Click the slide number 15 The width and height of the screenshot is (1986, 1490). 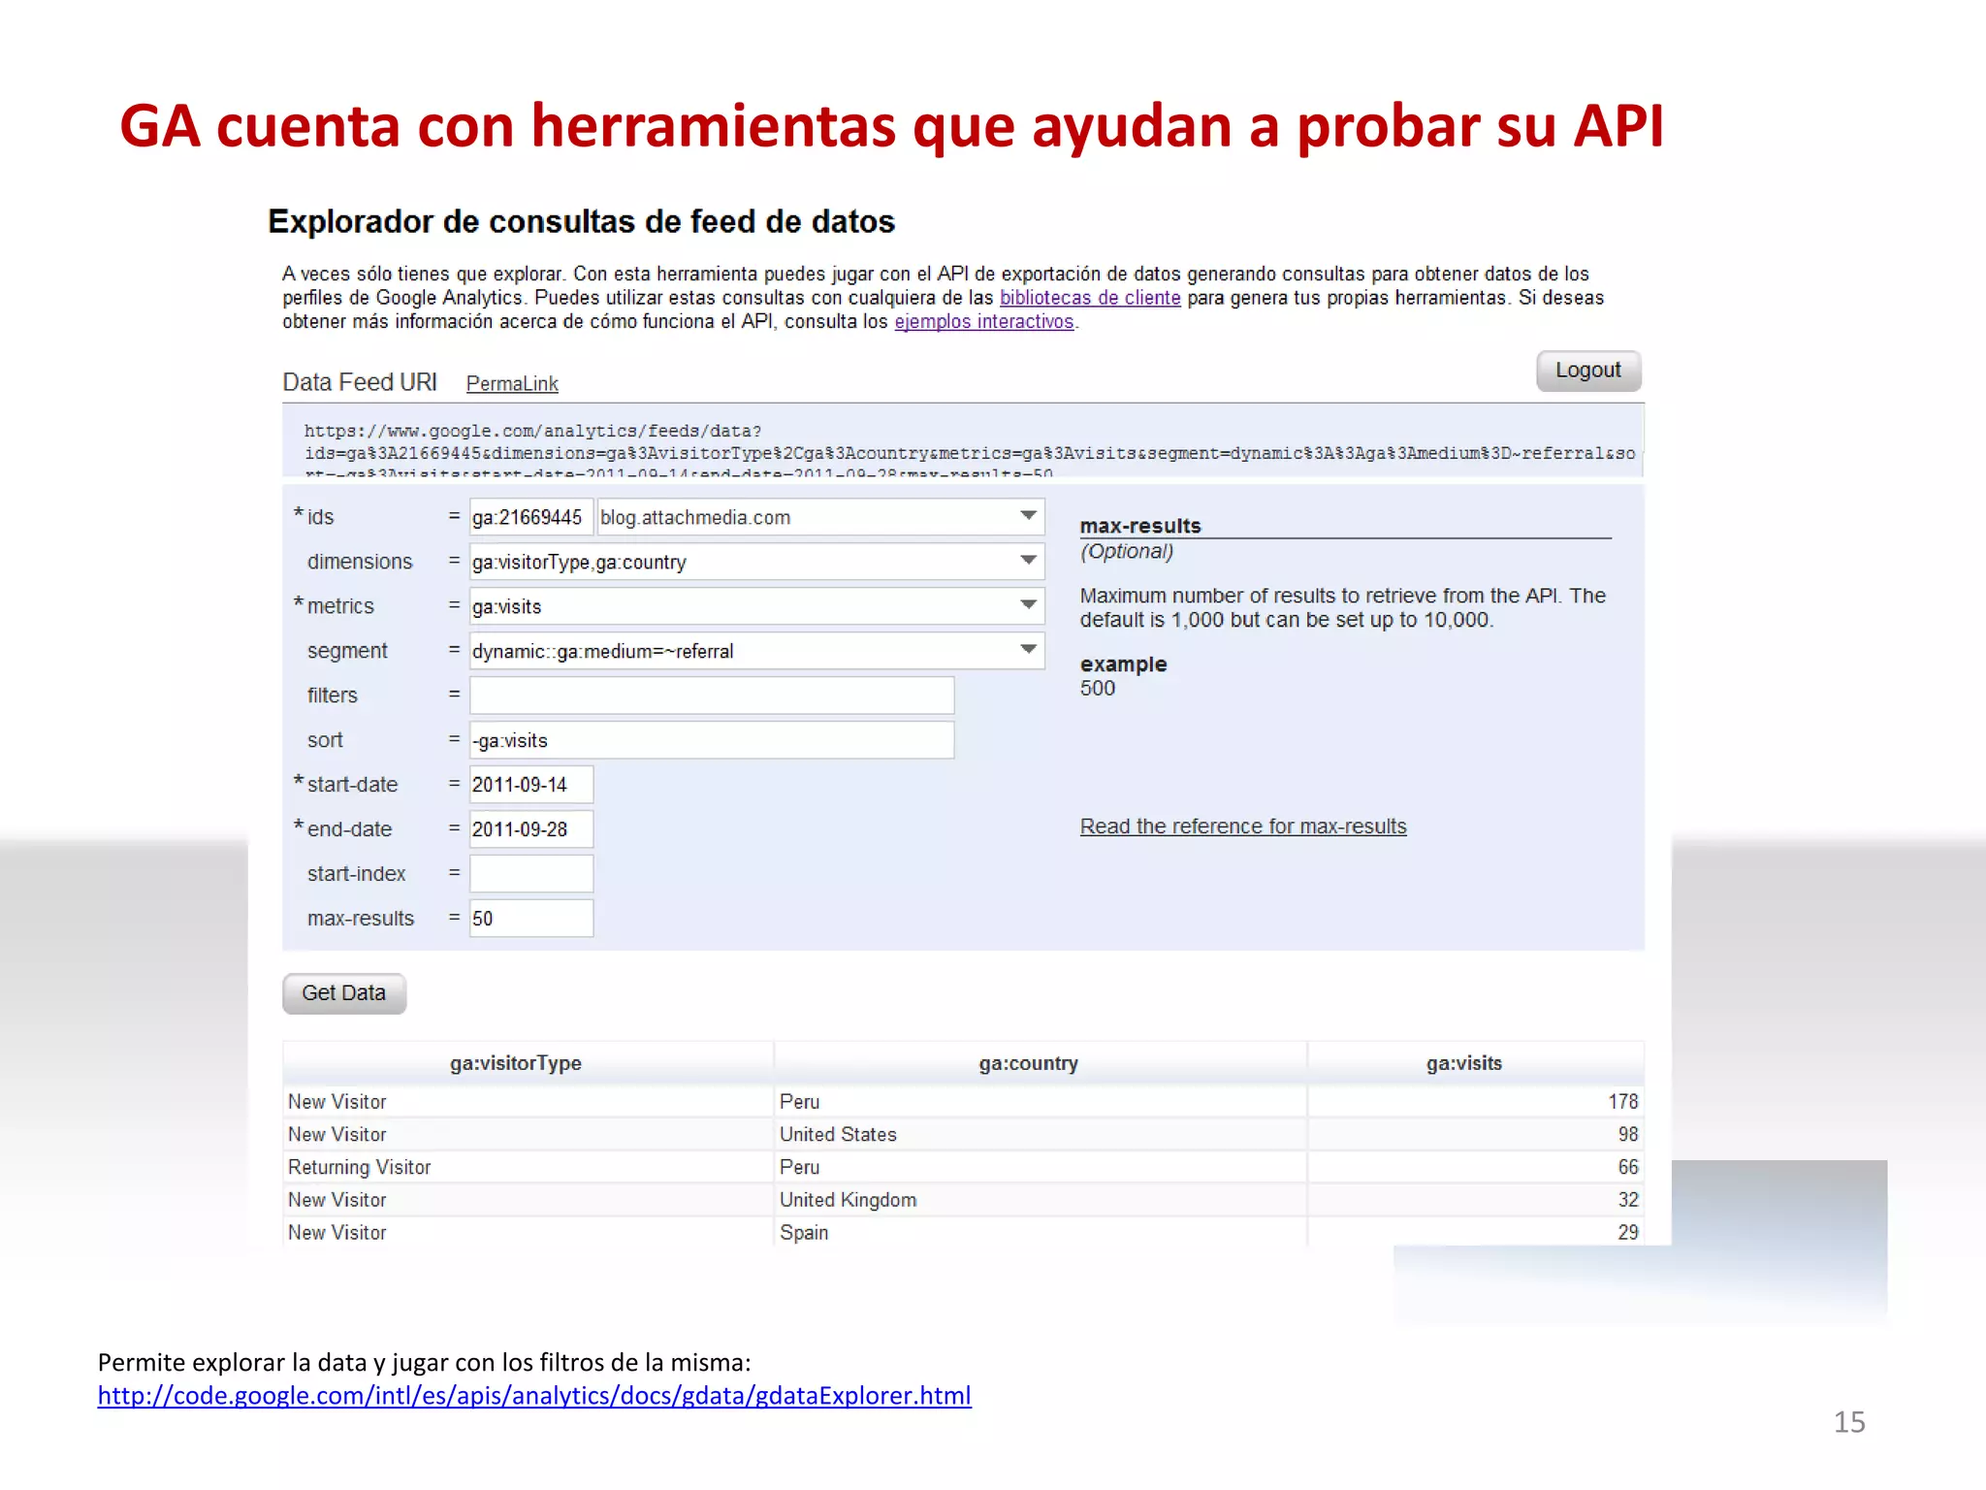point(1848,1422)
